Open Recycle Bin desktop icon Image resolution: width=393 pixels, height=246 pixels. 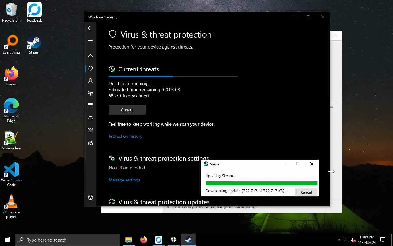click(x=11, y=13)
